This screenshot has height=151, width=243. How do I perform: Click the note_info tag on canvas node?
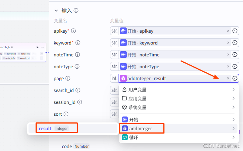(9, 58)
